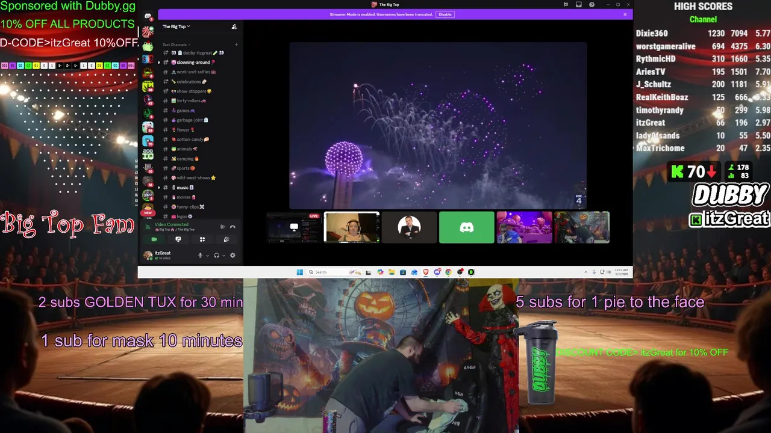
Task: Open Copilot icon on the taskbar
Action: point(380,272)
